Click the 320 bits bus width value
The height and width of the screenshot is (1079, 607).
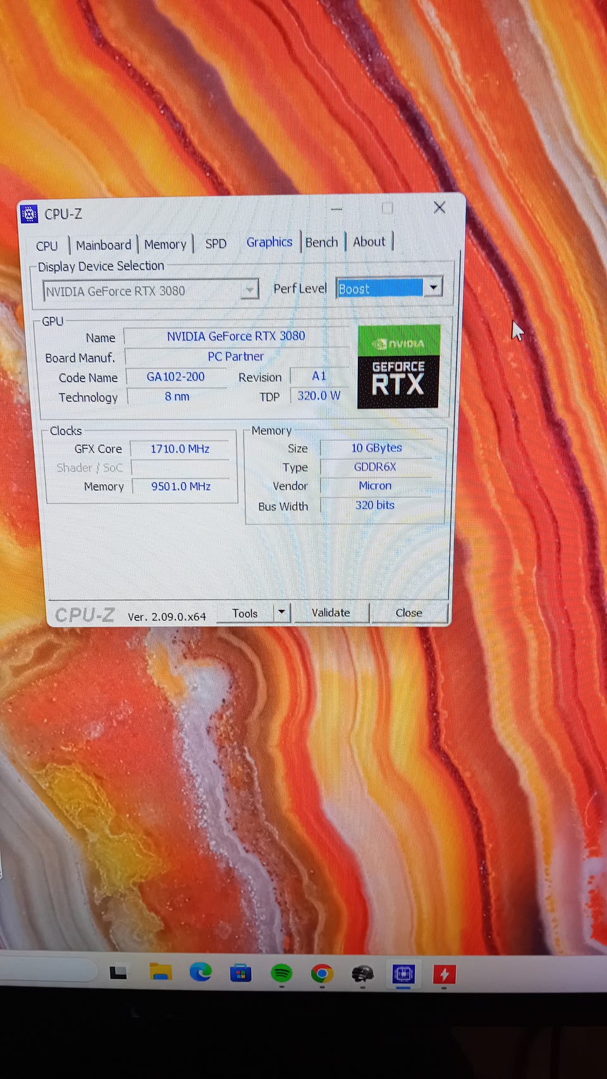pos(375,505)
